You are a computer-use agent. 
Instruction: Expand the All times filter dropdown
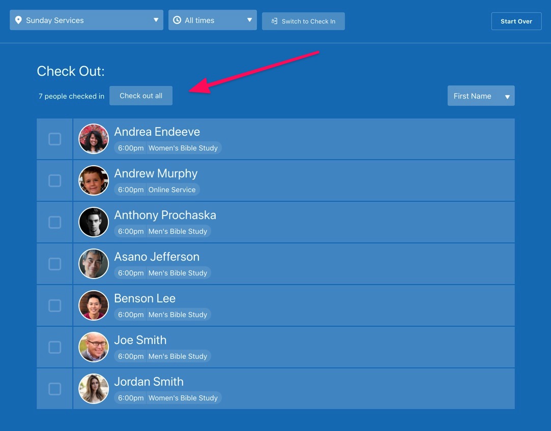click(x=213, y=20)
